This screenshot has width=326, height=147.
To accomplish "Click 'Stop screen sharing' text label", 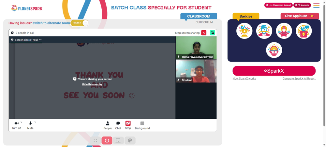I will [187, 33].
